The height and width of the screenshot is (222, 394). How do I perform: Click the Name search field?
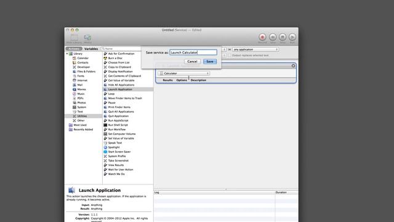click(x=121, y=49)
